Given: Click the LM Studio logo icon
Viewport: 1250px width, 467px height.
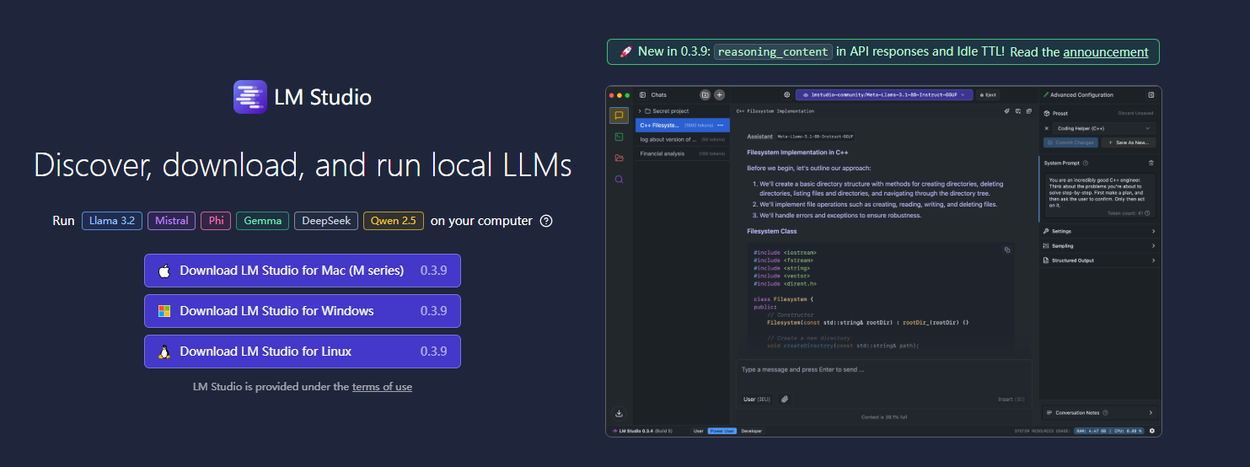Looking at the screenshot, I should (x=250, y=97).
